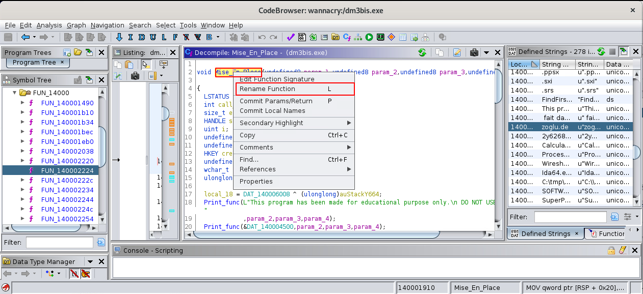Open Edit Function Signature menu entry

[277, 79]
